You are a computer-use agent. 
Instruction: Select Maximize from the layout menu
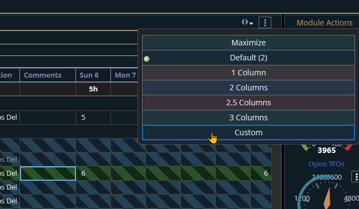249,43
